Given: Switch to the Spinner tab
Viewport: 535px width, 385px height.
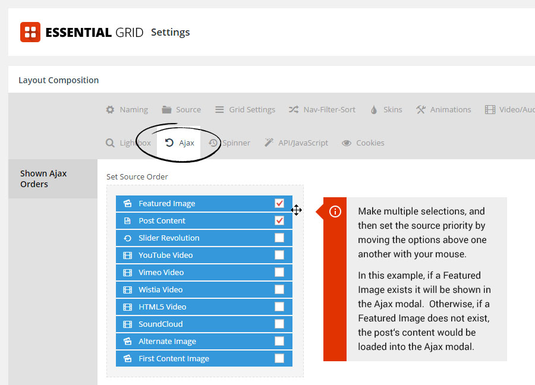Looking at the screenshot, I should click(229, 143).
